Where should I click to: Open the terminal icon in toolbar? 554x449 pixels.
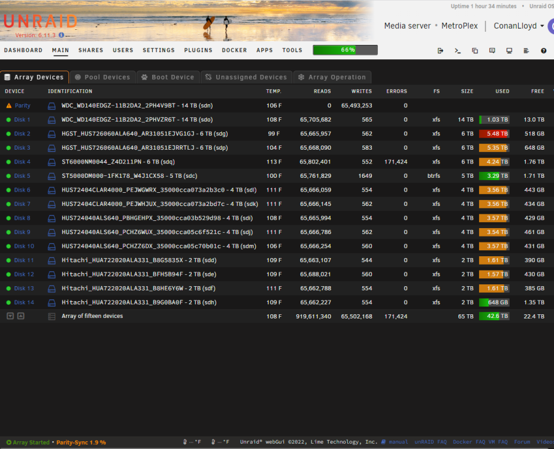pos(458,50)
